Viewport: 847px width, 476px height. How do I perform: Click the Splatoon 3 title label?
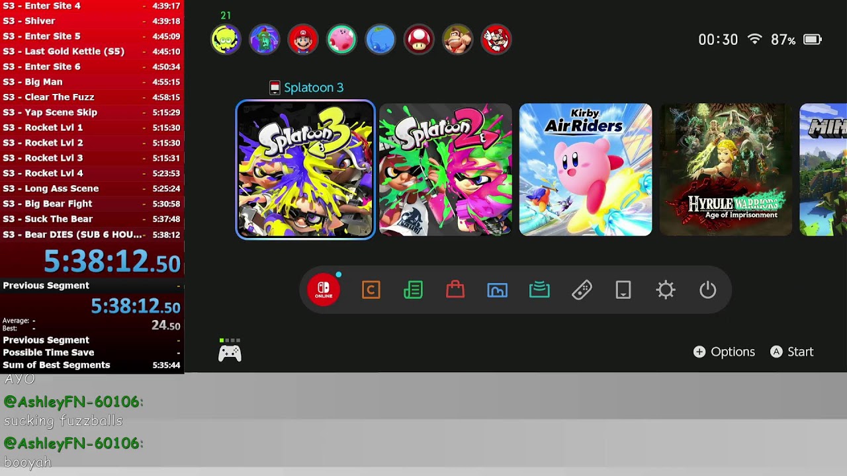[314, 87]
